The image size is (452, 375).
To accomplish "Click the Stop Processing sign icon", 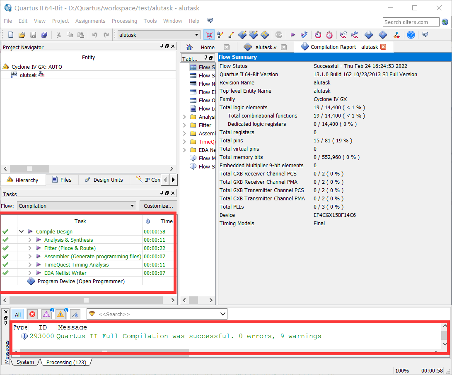I will 279,35.
